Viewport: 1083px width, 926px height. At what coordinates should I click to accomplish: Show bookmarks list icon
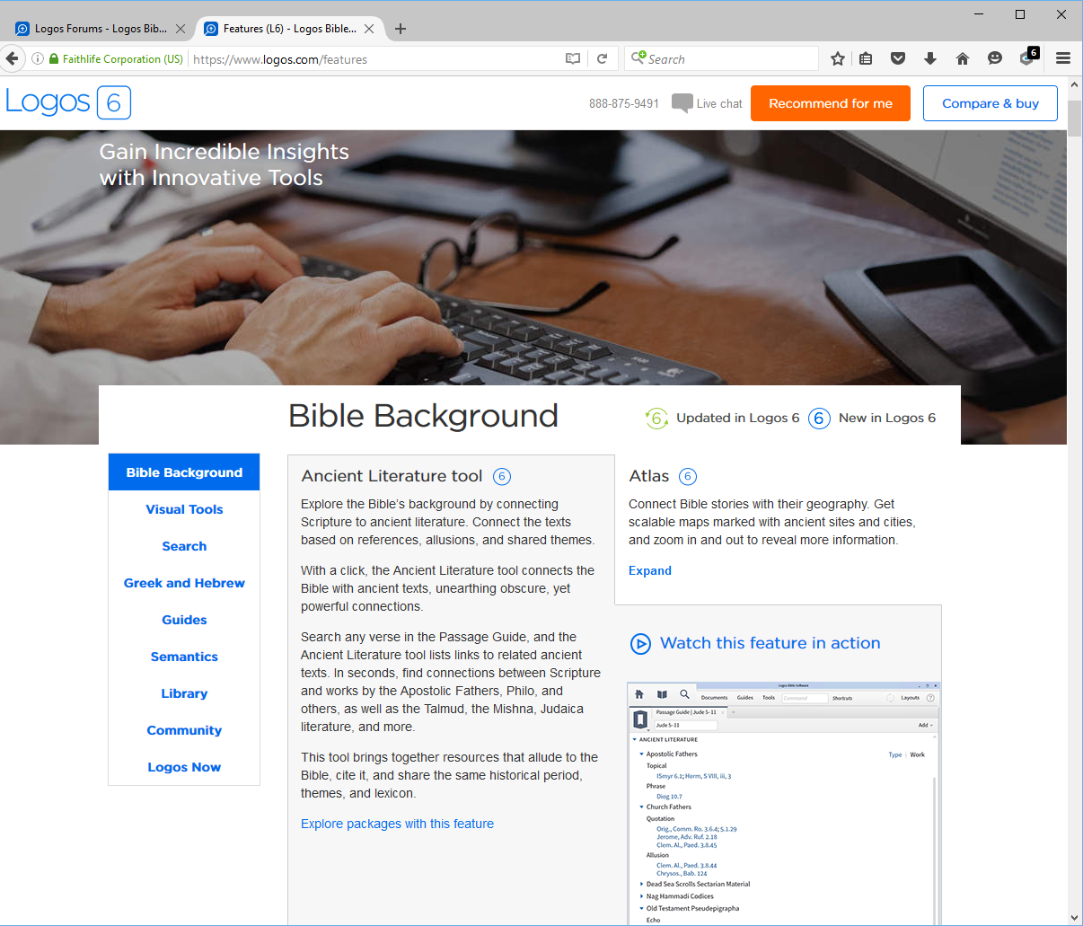click(866, 59)
